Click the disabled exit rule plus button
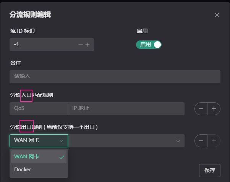This screenshot has width=230, height=182. pos(214,141)
